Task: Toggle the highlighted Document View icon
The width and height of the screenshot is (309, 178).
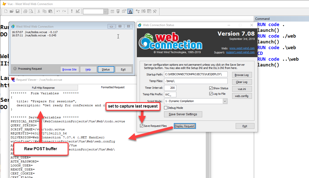Action: tap(130, 11)
